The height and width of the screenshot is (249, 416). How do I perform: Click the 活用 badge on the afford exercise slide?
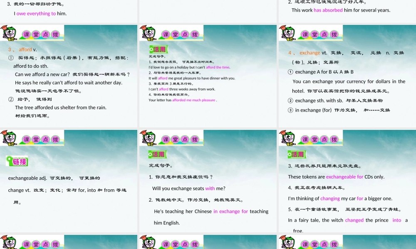pos(158,49)
